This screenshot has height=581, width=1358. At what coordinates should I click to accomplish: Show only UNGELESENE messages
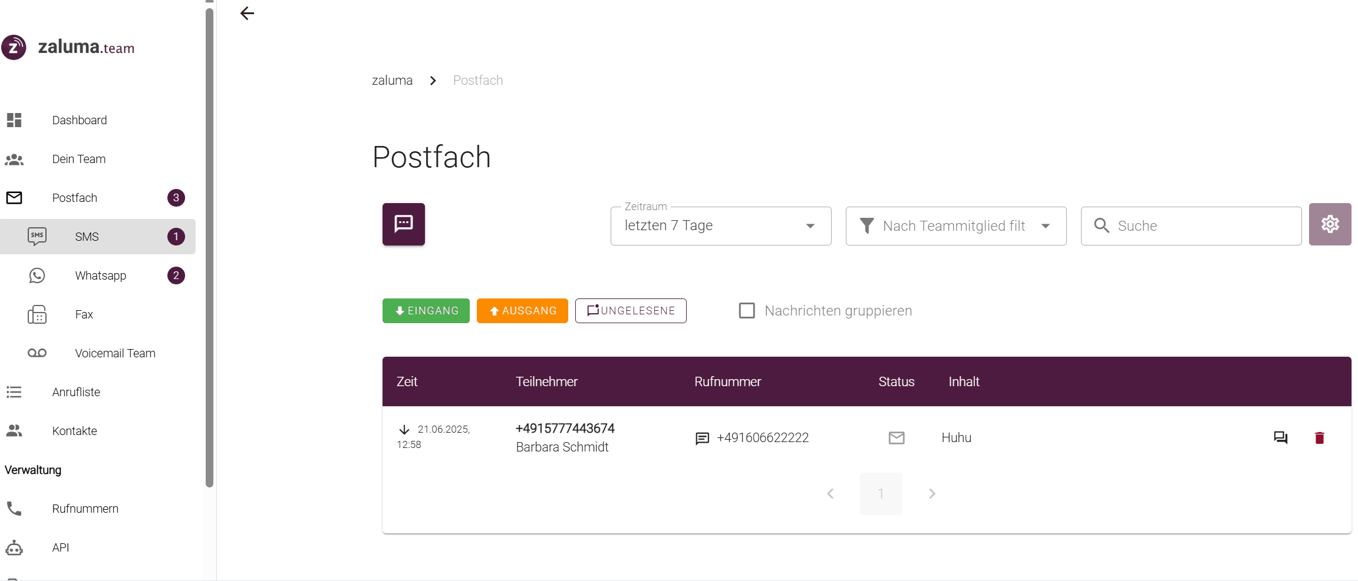631,311
